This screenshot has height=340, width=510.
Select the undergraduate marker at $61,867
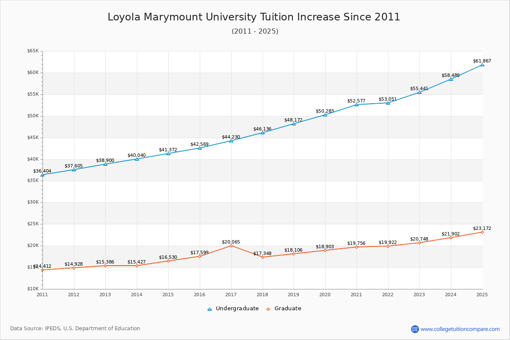point(482,65)
